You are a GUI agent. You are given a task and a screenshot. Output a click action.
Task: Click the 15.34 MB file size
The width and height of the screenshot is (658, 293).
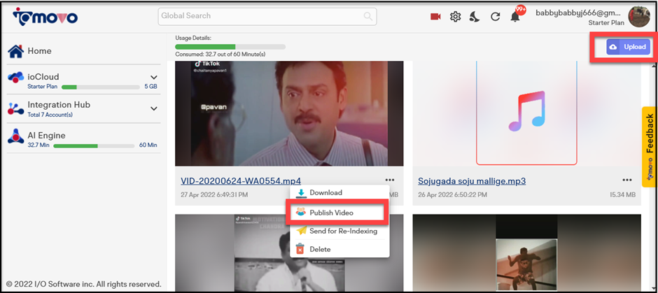click(623, 195)
